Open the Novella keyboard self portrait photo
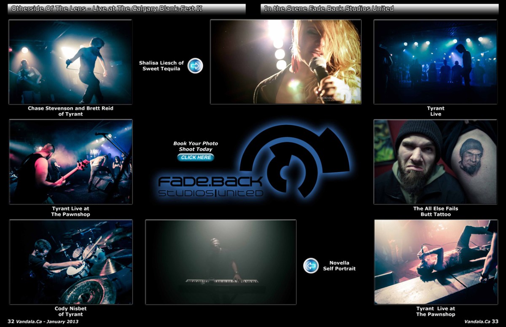506x327 pixels. pos(221,262)
